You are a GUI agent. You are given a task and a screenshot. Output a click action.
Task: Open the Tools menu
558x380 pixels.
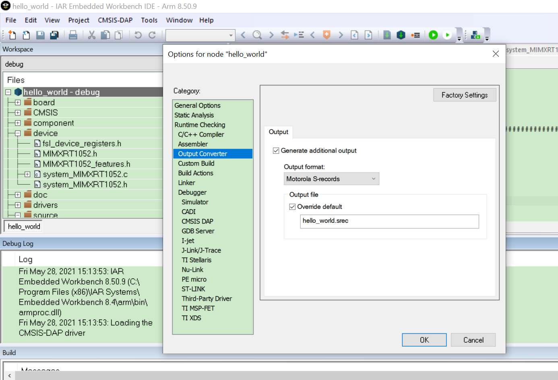(149, 20)
